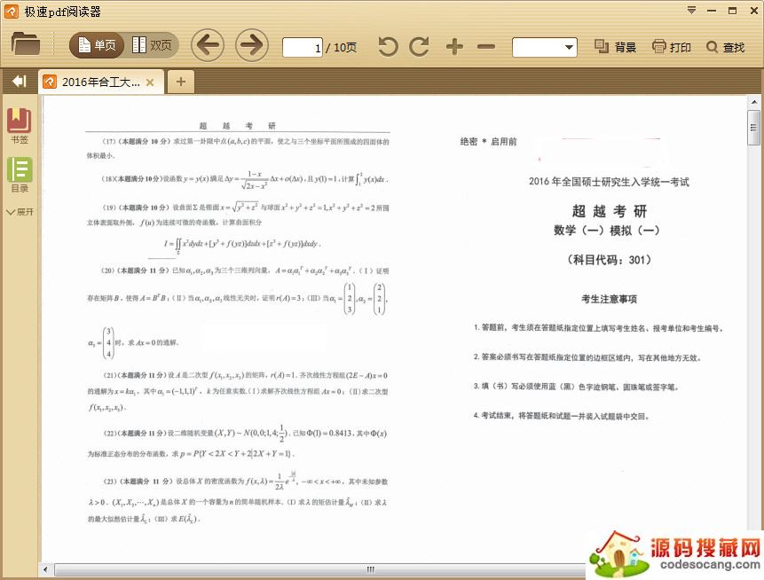This screenshot has width=764, height=580.
Task: Open the 目录 table of contents panel
Action: (x=20, y=175)
